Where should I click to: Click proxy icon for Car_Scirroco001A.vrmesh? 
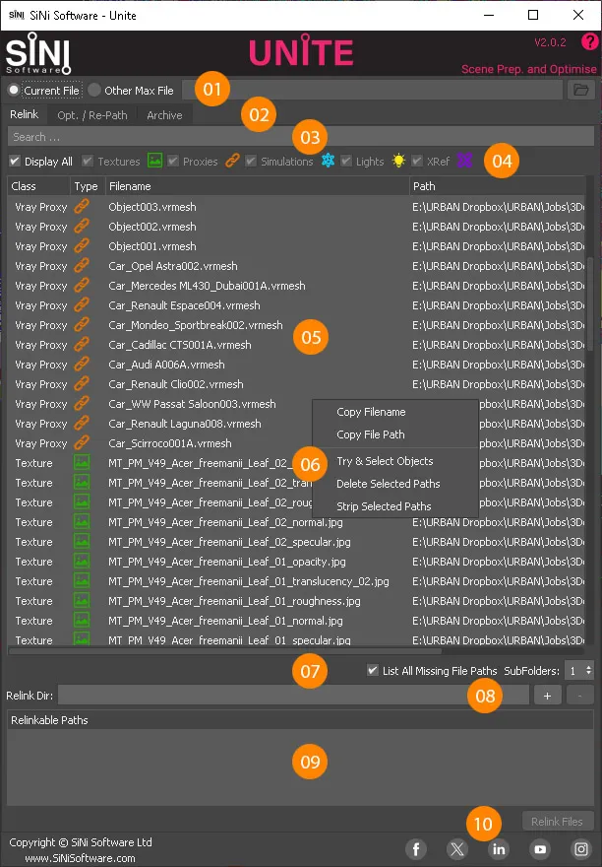82,443
